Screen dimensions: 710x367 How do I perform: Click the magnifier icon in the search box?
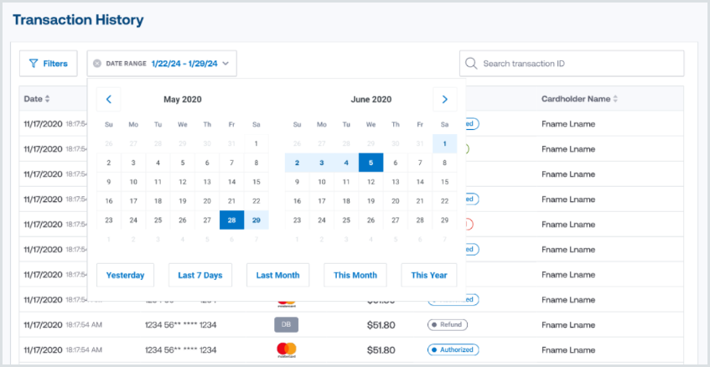(x=471, y=64)
